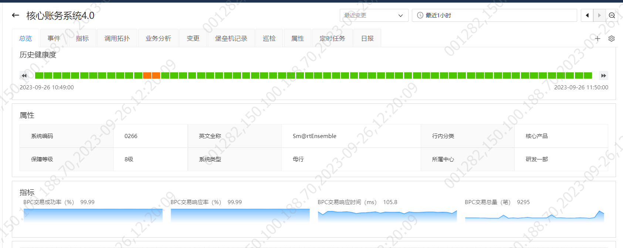Open the BPC交易成功率 chart
Viewport: 623px width, 248px height.
pos(93,215)
